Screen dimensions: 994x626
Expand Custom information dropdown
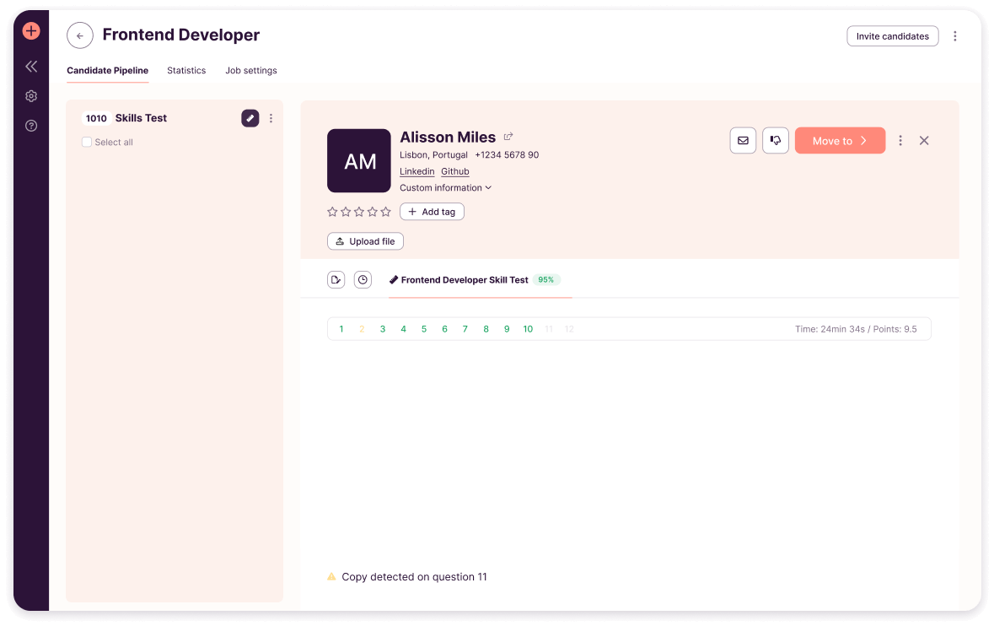coord(445,188)
